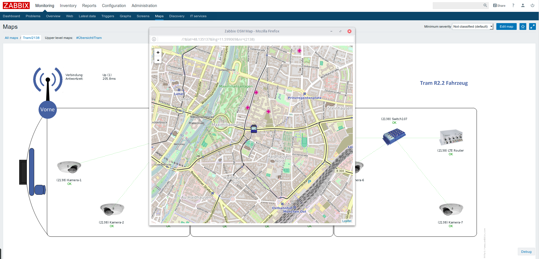This screenshot has width=539, height=259.
Task: Maximize the Zabbix OSM Map window
Action: 340,31
